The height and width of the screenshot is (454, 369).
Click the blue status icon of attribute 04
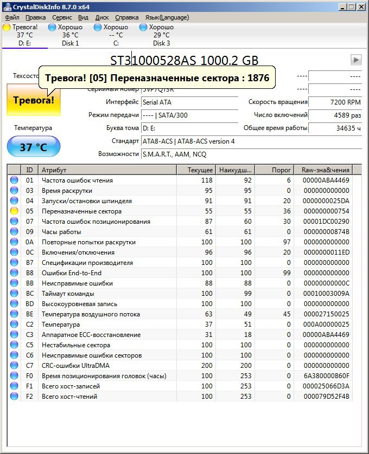pyautogui.click(x=14, y=200)
